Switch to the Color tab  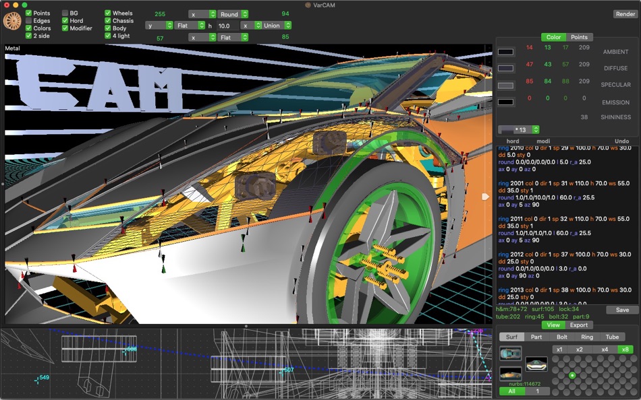coord(553,37)
